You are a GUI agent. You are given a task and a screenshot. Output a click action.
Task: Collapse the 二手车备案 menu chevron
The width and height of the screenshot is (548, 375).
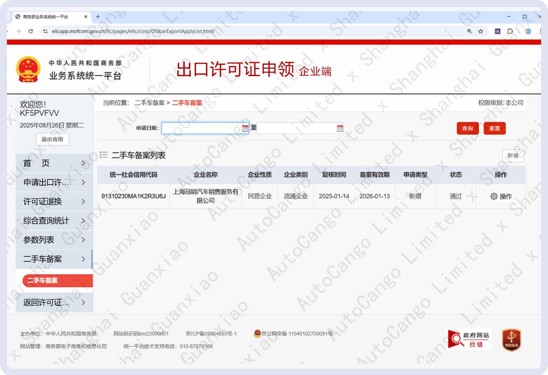click(83, 259)
